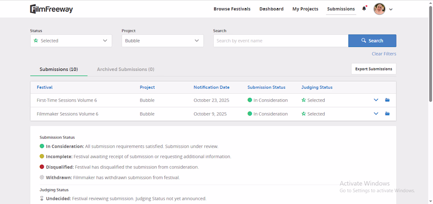Click Bubble project in Filmmaker Sessions row

pyautogui.click(x=147, y=114)
